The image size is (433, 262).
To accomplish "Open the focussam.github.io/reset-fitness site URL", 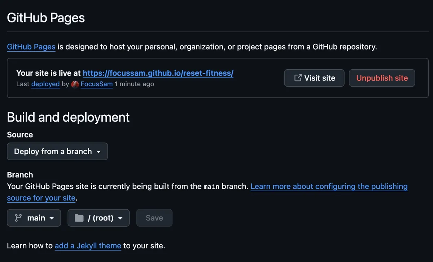I will pyautogui.click(x=158, y=73).
